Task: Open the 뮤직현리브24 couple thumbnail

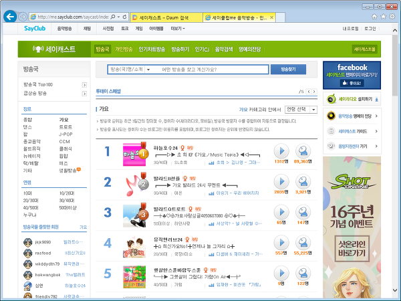Action: coord(134,246)
